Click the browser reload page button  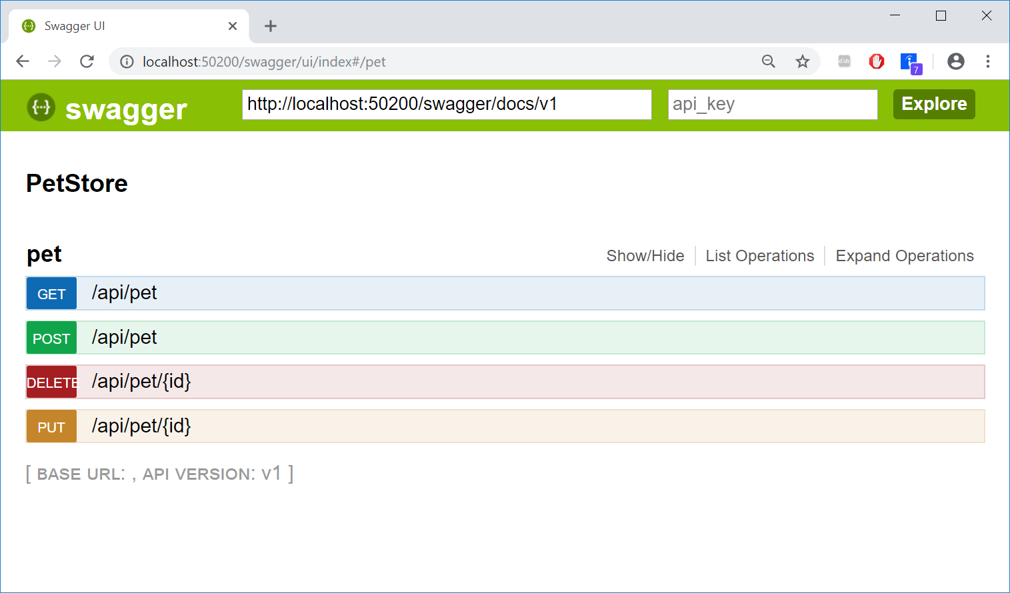[87, 61]
